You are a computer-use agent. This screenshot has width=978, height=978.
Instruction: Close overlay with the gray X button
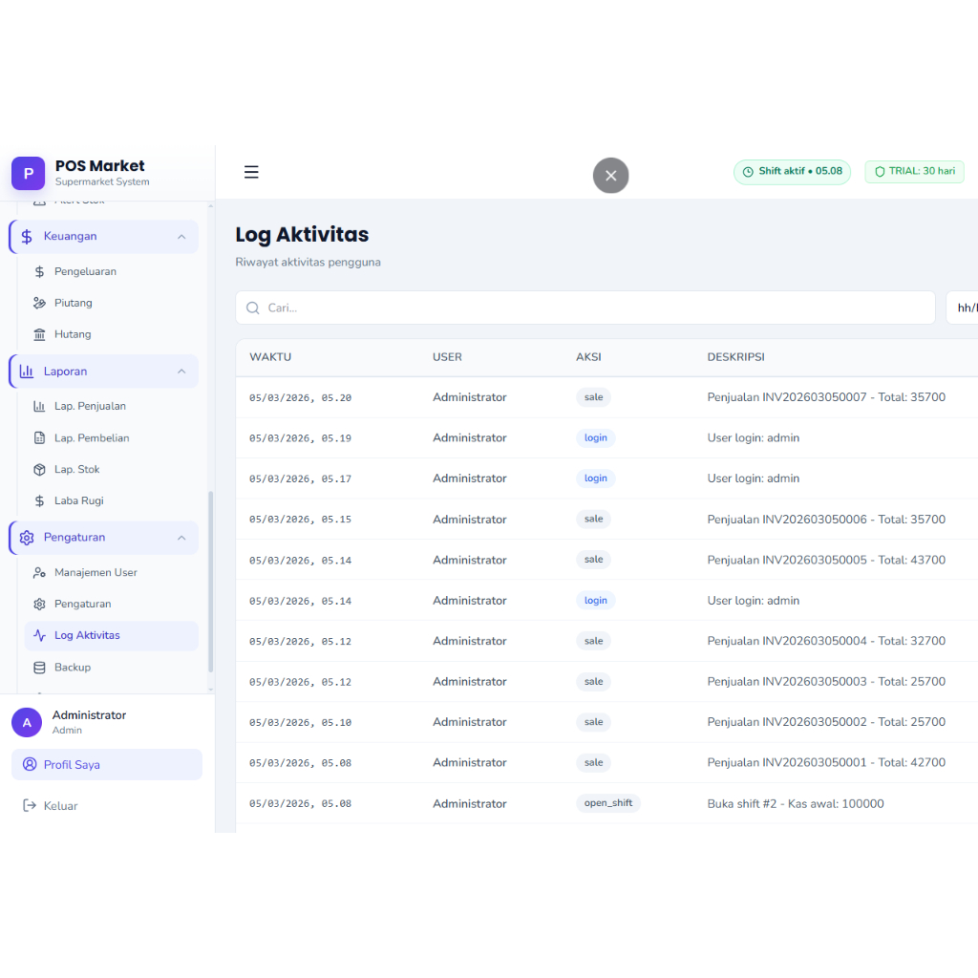click(610, 176)
